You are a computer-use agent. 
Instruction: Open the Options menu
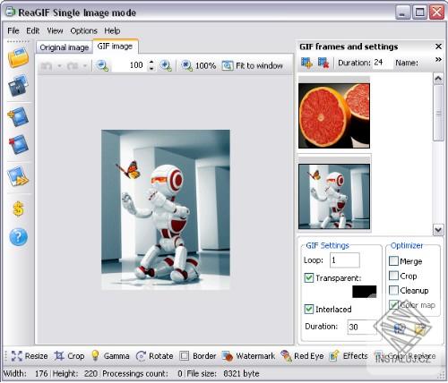coord(83,30)
